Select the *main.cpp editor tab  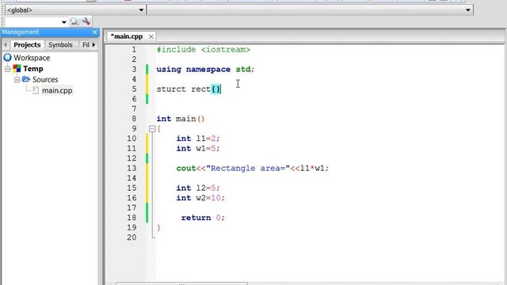click(127, 36)
